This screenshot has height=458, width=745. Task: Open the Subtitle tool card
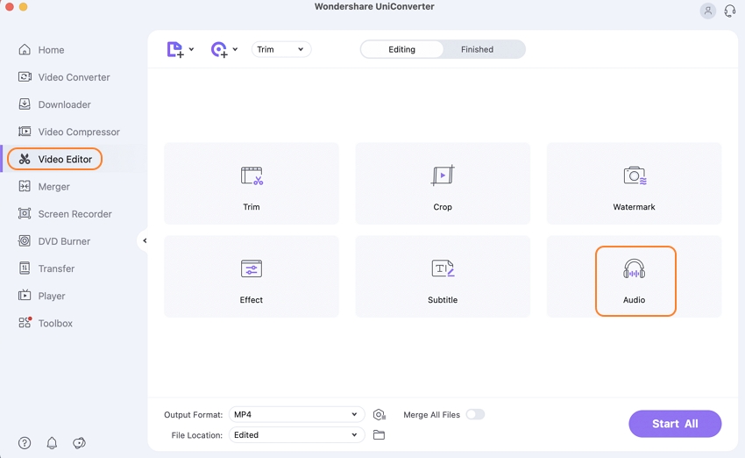click(443, 276)
